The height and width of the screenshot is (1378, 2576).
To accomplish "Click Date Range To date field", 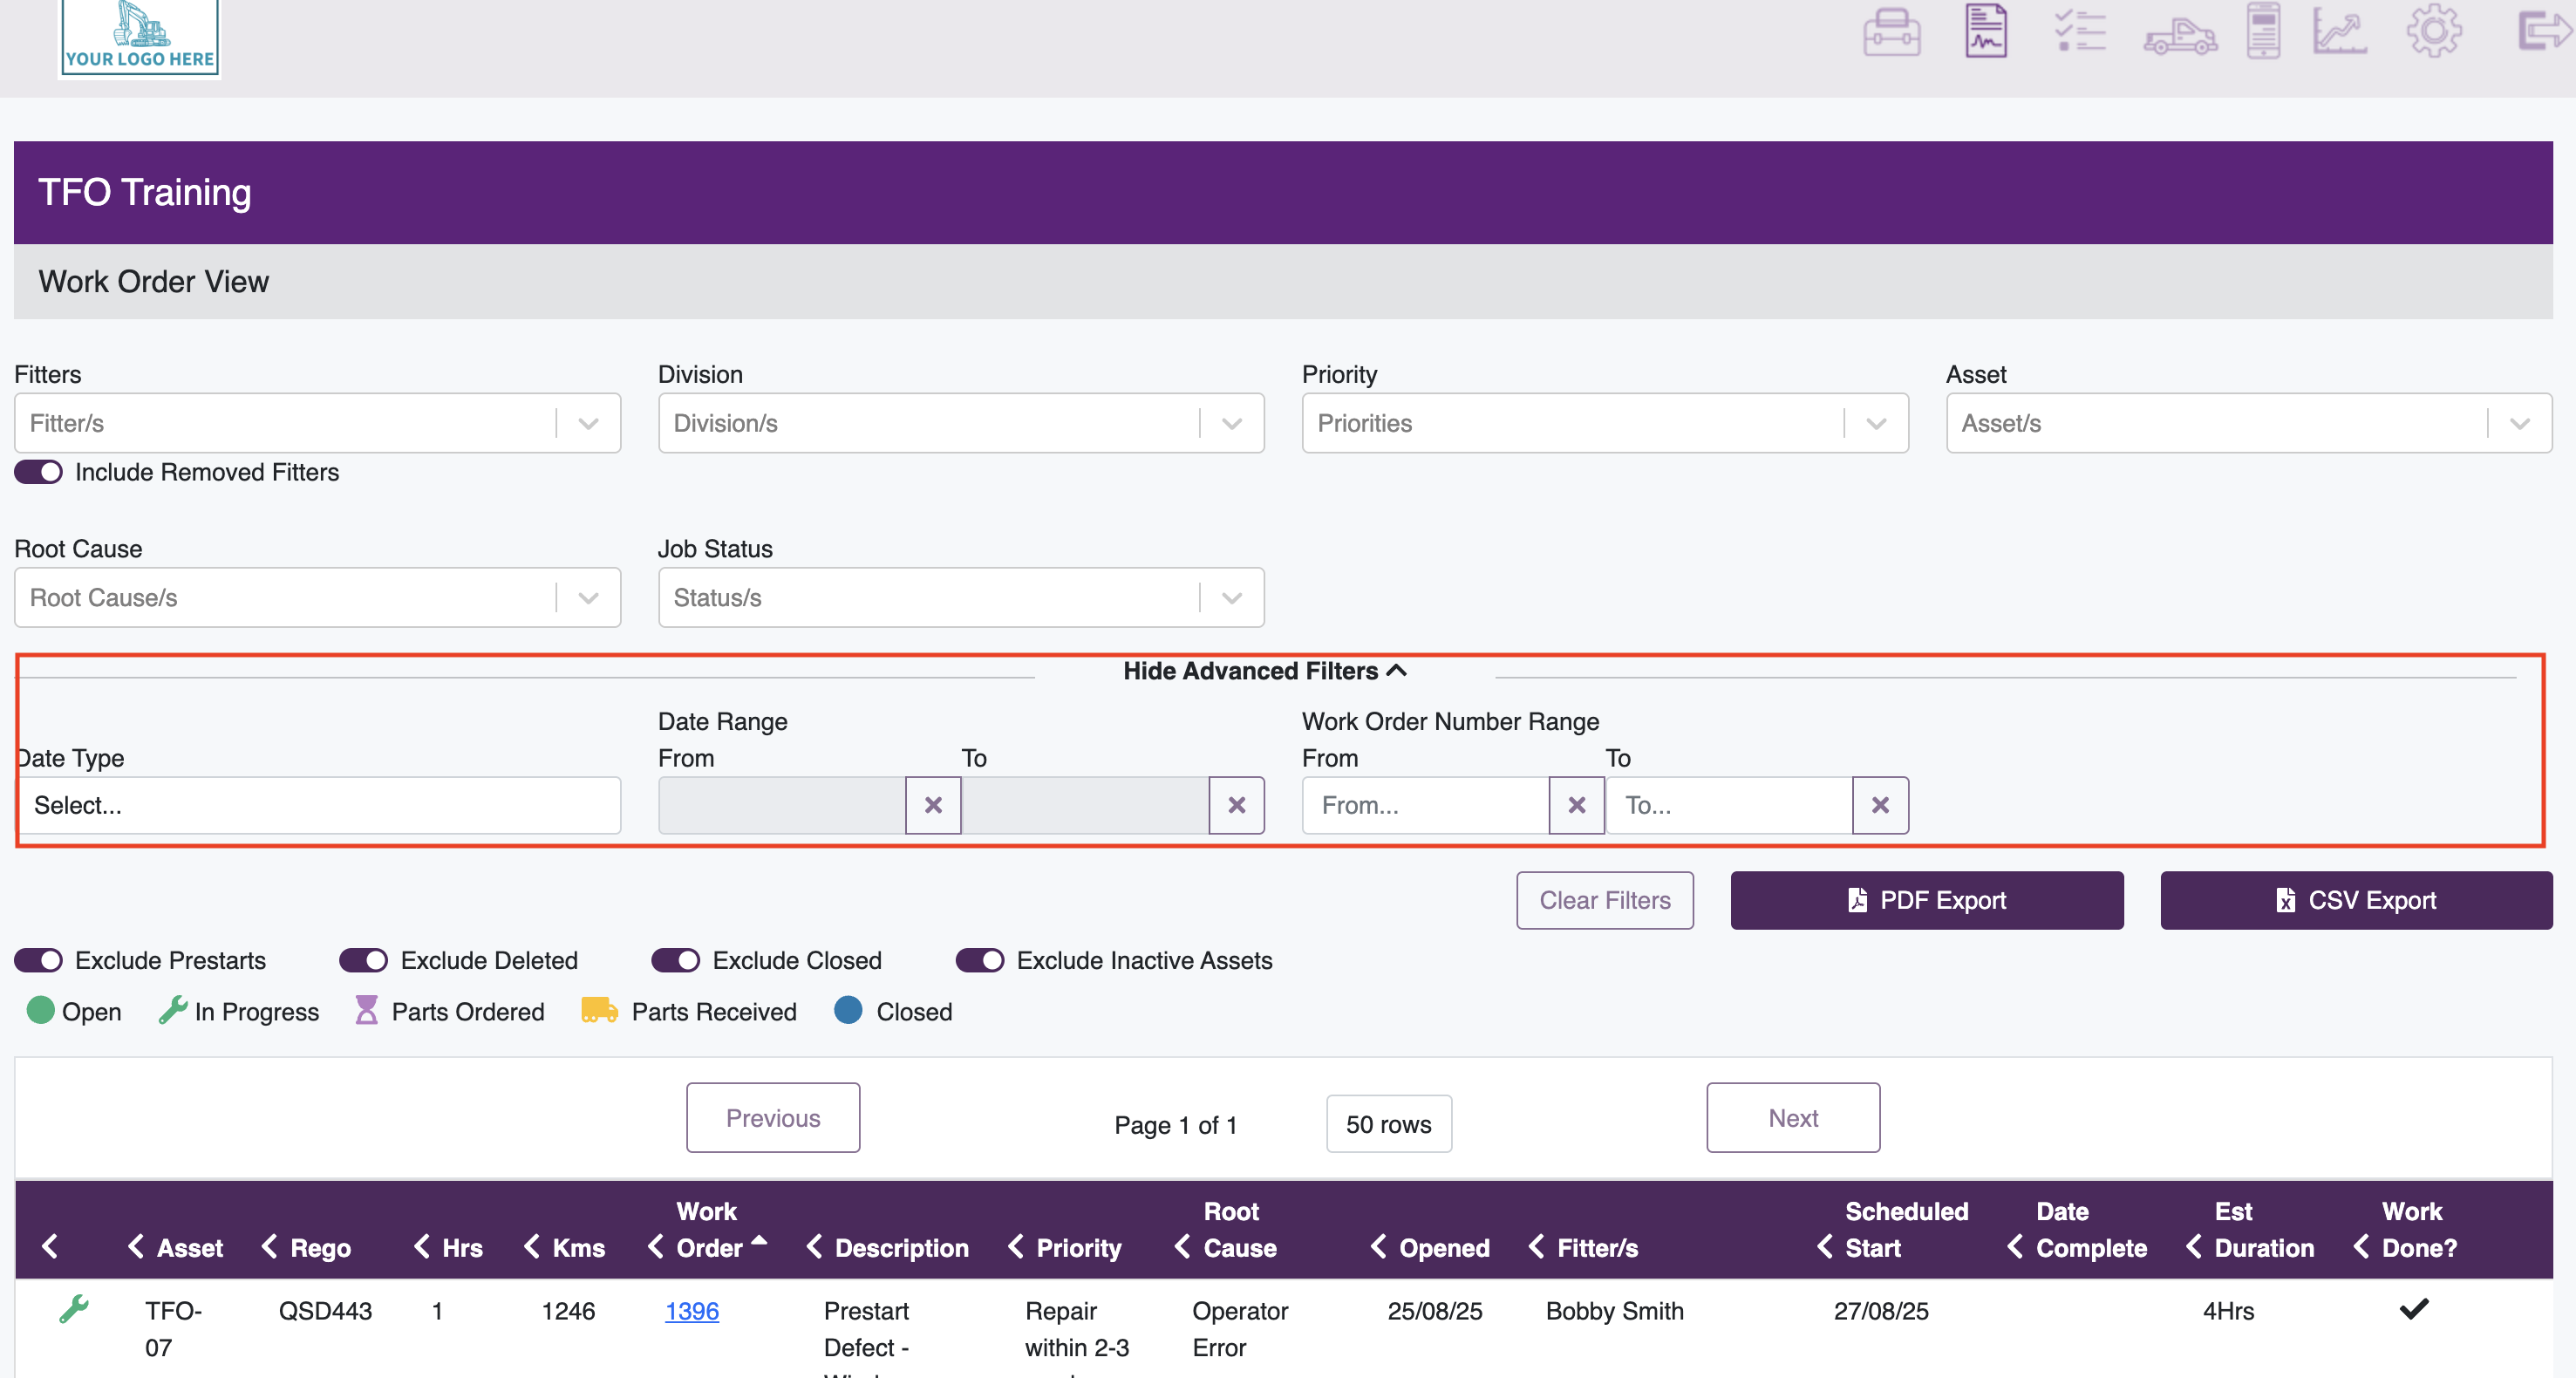I will 1085,805.
